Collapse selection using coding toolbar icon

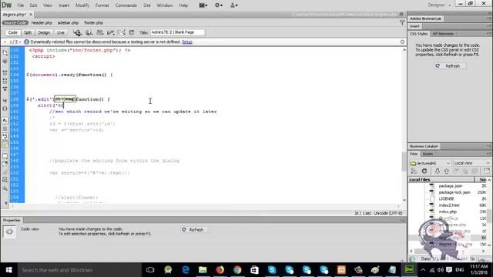(5, 81)
